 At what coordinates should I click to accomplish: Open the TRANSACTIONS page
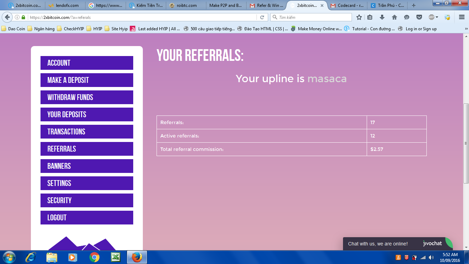click(x=87, y=132)
